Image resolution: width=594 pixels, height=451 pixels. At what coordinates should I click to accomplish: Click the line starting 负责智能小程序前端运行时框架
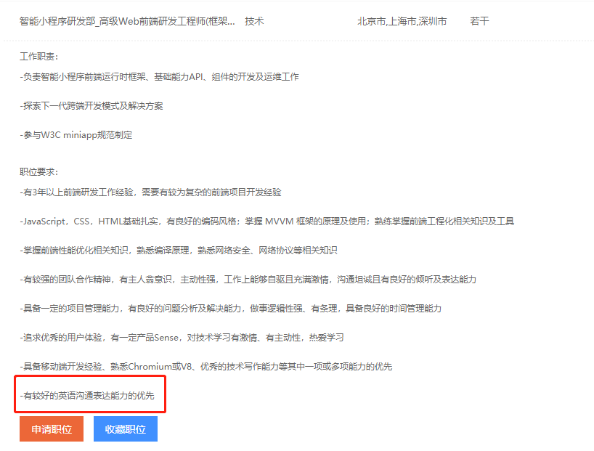click(159, 77)
